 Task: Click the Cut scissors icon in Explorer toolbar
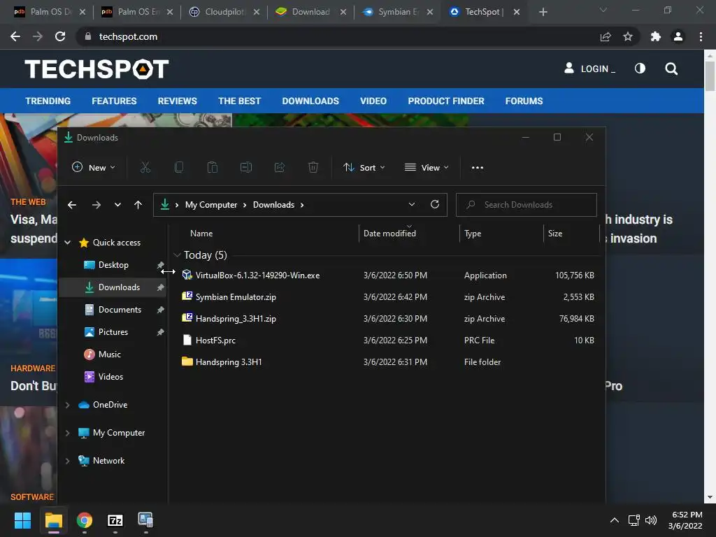tap(145, 168)
